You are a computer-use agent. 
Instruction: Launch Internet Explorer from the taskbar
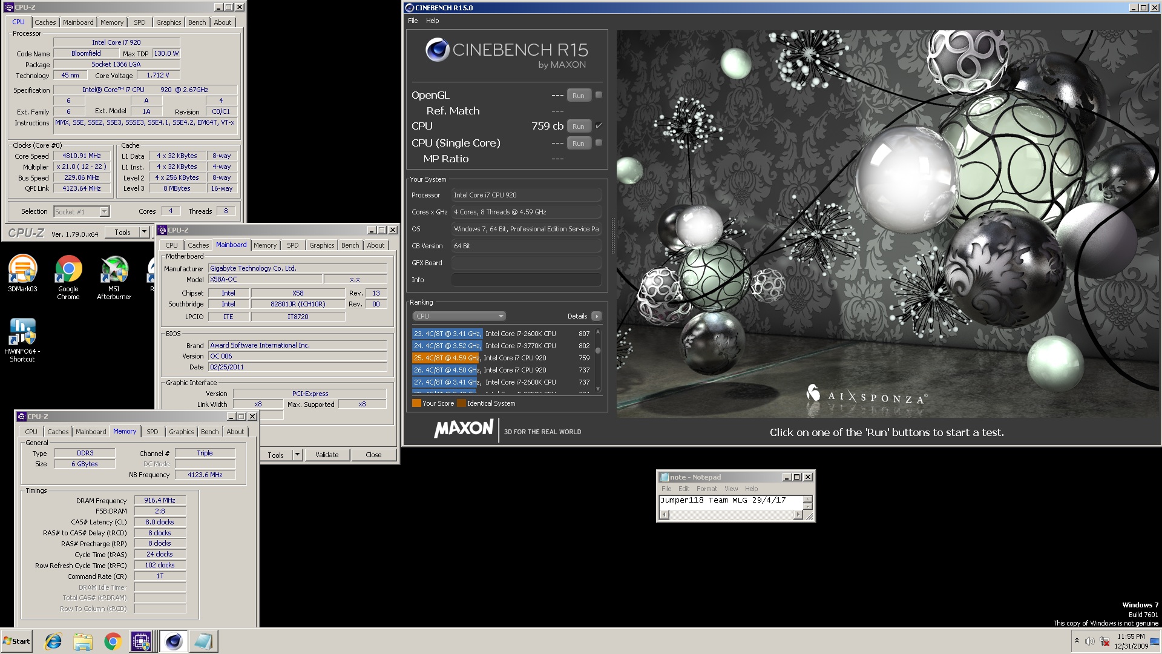point(53,641)
